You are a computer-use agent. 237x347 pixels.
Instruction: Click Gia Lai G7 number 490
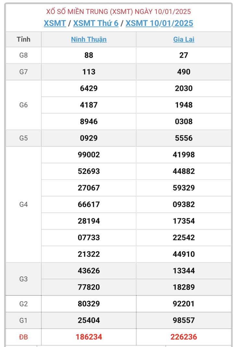184,72
